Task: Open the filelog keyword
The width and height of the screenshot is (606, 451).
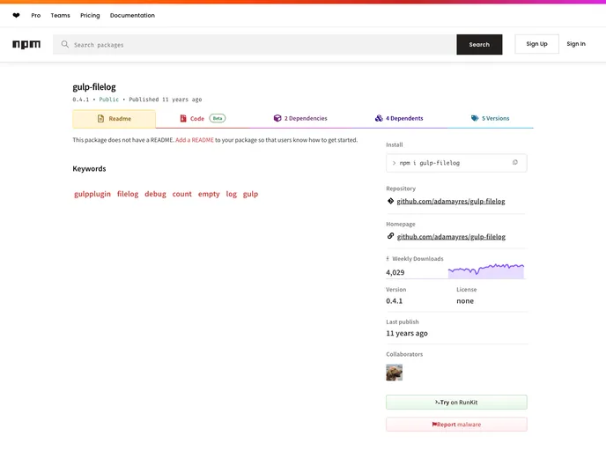Action: [128, 194]
